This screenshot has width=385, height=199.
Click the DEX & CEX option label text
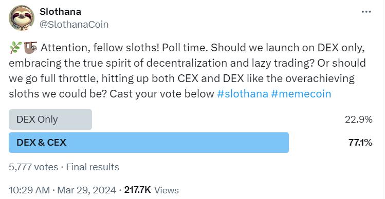coord(42,143)
